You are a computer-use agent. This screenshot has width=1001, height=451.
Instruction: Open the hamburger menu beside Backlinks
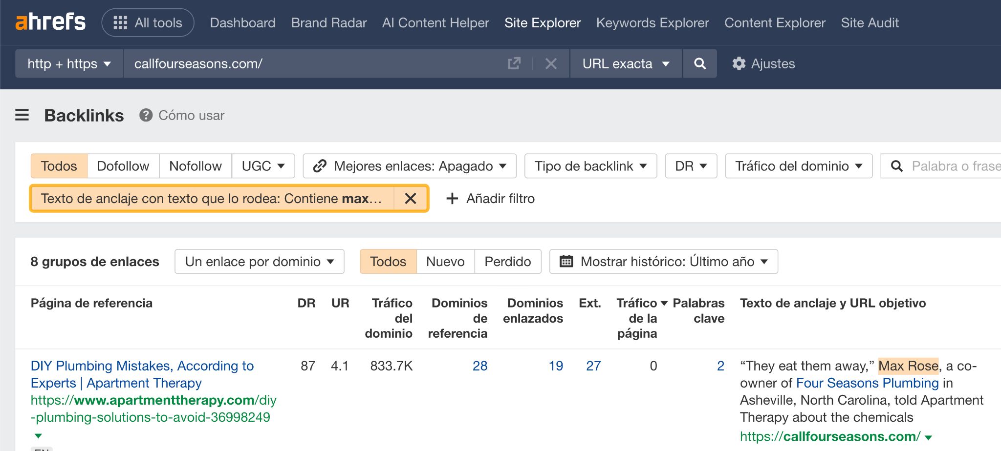[22, 115]
